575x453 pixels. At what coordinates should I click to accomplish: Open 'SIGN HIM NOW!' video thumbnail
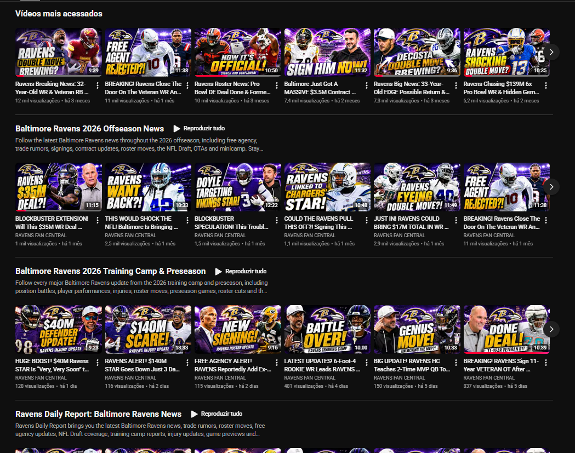327,53
